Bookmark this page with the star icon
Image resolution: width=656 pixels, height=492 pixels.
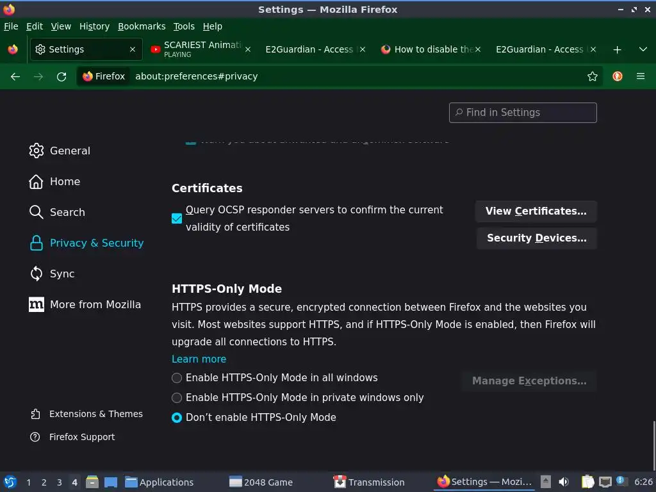click(x=593, y=77)
